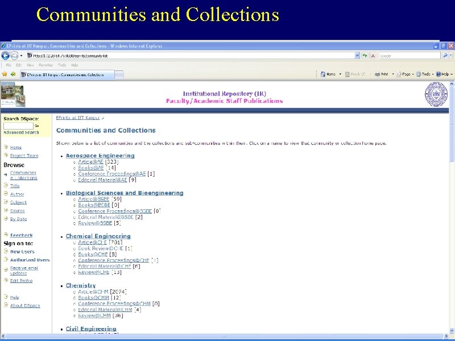Click the sidebar Help link
455x341 pixels.
point(15,297)
